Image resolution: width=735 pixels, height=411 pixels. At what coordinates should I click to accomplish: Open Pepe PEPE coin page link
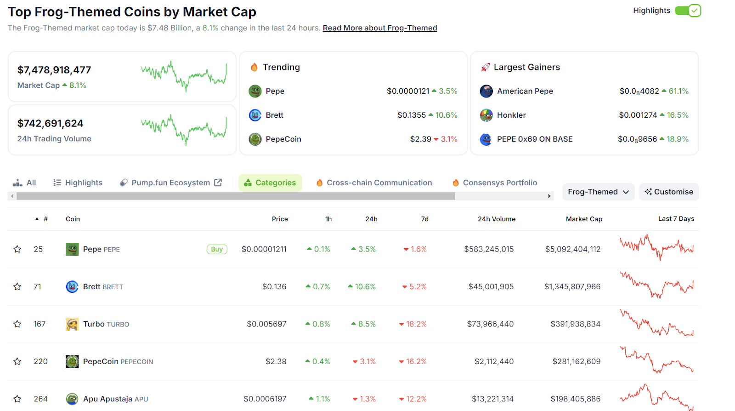pyautogui.click(x=102, y=249)
